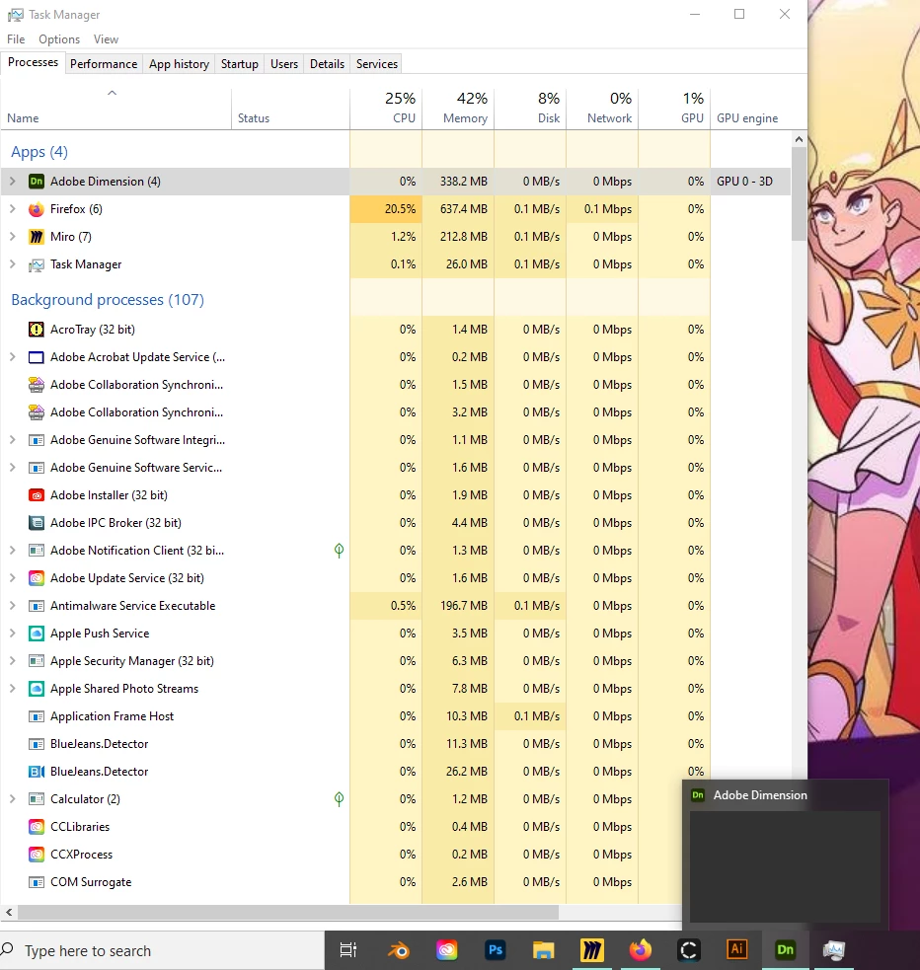Click the Apple Push Service icon
920x970 pixels.
coord(37,634)
